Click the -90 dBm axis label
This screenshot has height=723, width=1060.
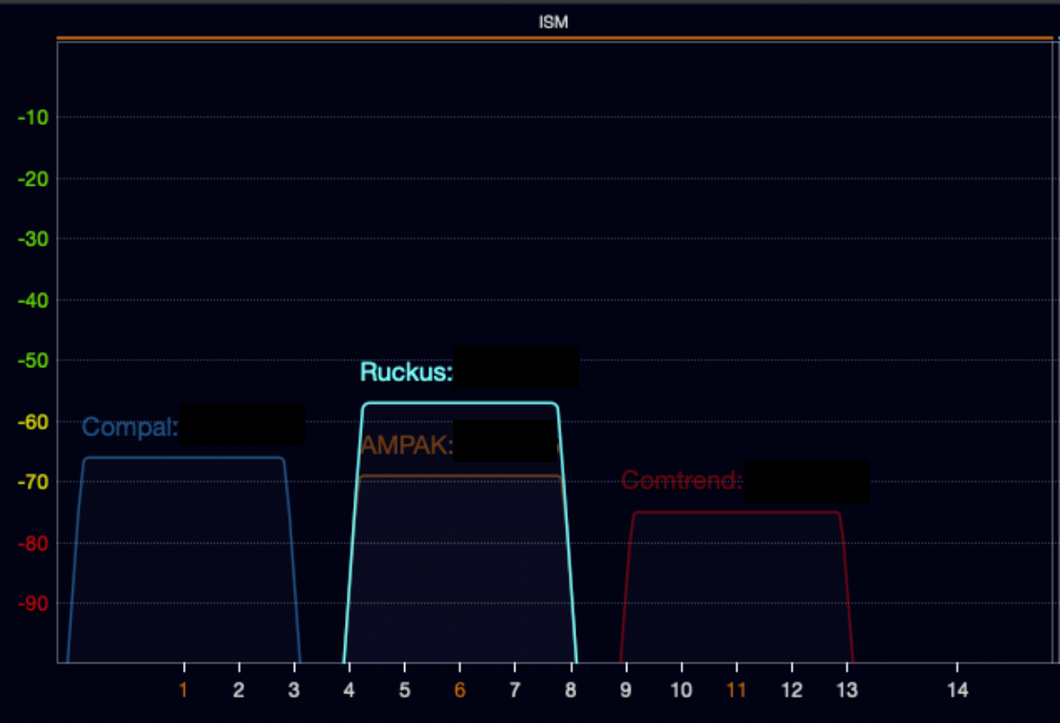[33, 603]
